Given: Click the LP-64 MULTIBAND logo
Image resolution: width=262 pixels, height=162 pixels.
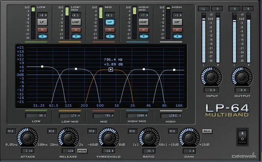Looking at the screenshot, I should (227, 110).
